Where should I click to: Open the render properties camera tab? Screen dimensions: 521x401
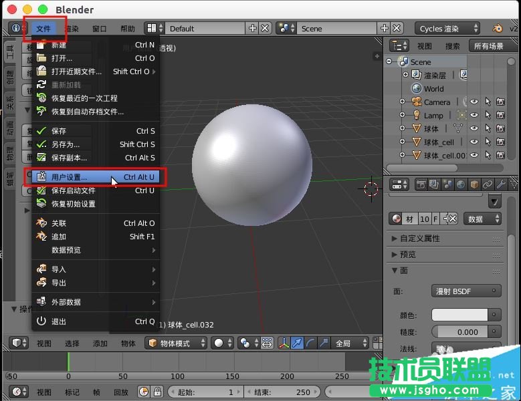[422, 184]
